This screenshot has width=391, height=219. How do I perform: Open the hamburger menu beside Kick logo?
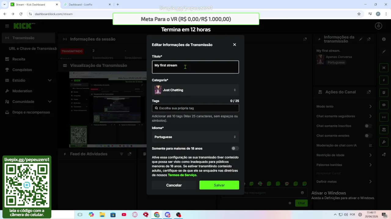pyautogui.click(x=7, y=26)
